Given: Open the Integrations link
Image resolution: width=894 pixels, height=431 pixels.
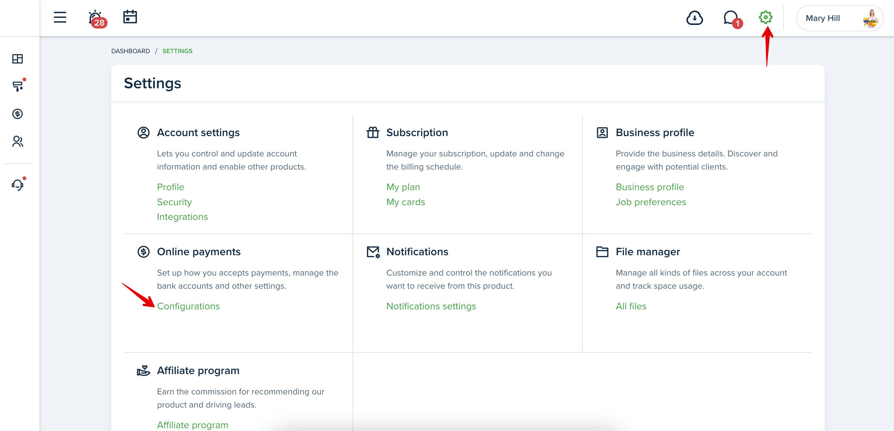Looking at the screenshot, I should 182,217.
